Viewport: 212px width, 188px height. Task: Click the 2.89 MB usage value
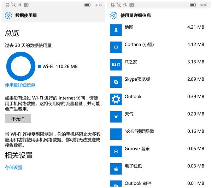click(196, 79)
